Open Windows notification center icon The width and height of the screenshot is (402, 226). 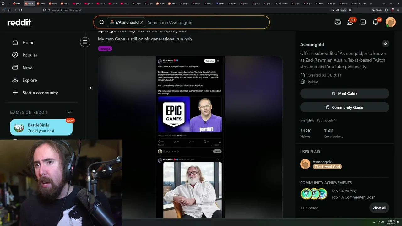(398, 222)
